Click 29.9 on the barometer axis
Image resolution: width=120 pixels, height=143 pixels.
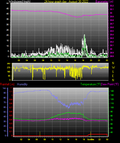click(112, 16)
